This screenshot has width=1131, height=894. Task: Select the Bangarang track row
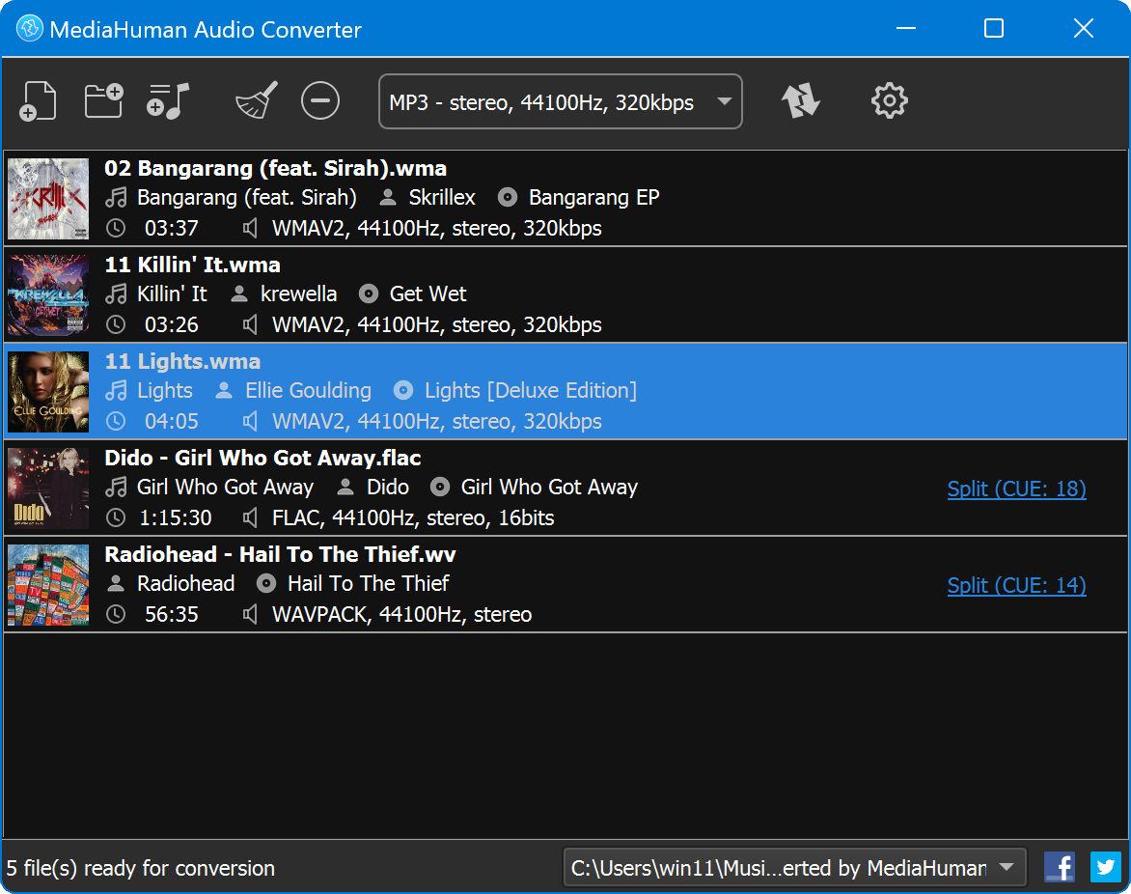click(483, 198)
